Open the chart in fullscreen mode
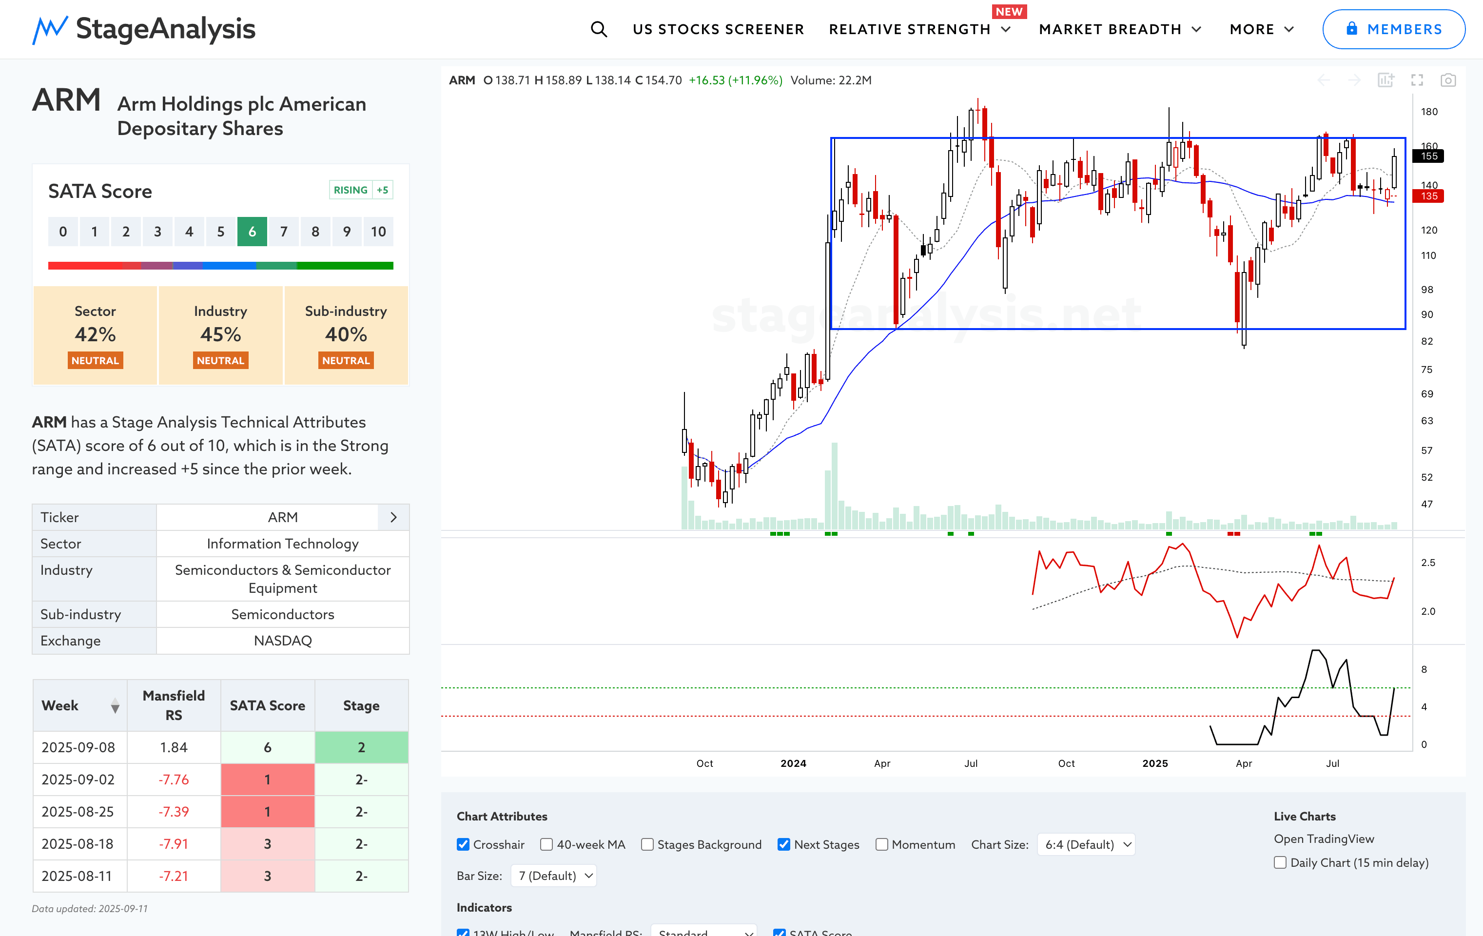This screenshot has width=1483, height=936. [1417, 80]
